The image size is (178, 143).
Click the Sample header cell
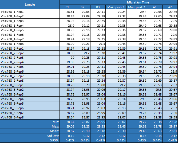(x=30, y=5)
